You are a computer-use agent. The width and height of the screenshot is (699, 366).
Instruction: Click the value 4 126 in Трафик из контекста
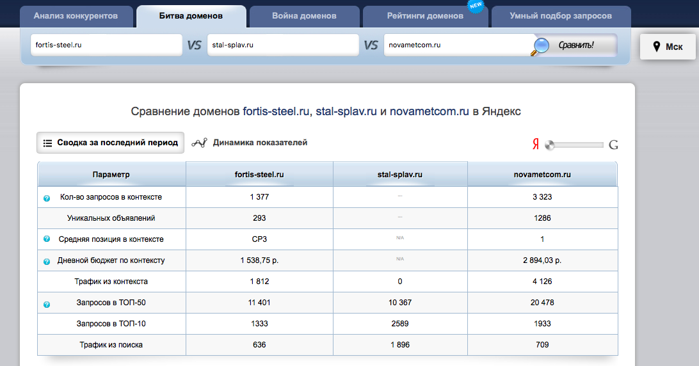click(x=542, y=282)
